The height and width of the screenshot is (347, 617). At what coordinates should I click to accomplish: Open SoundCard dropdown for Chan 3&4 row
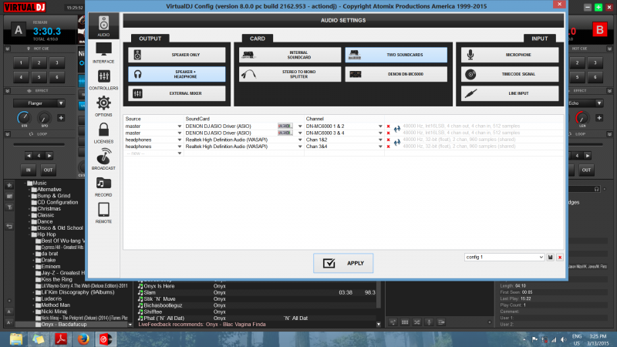300,147
